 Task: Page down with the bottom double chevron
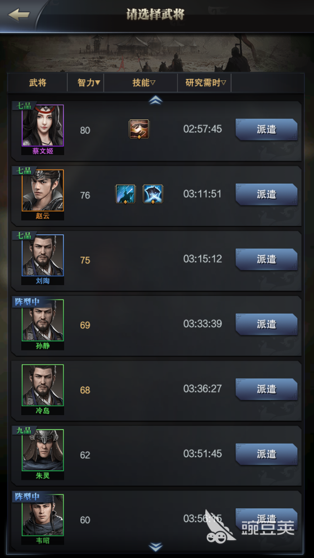(156, 547)
